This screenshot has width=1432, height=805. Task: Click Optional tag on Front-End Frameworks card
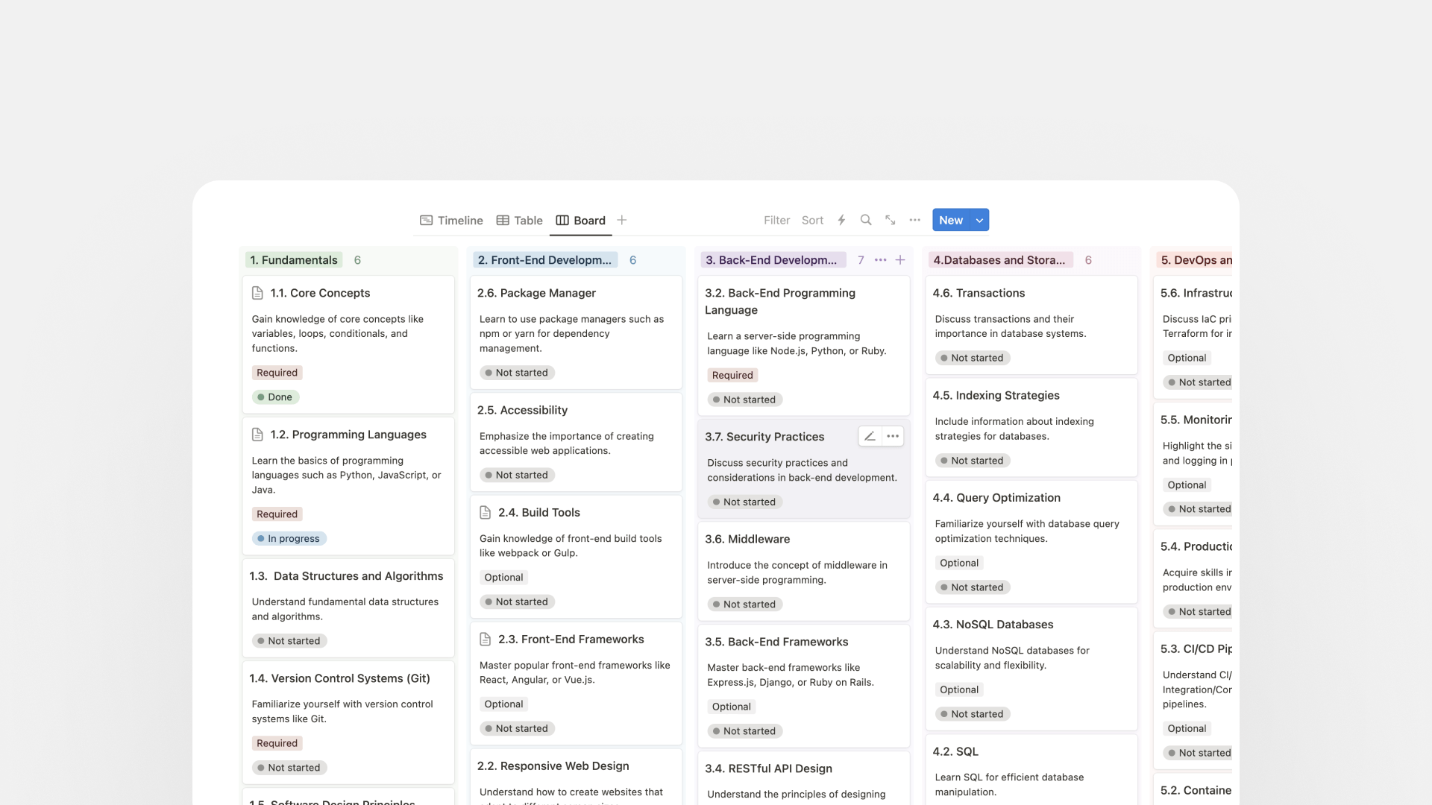pyautogui.click(x=503, y=704)
